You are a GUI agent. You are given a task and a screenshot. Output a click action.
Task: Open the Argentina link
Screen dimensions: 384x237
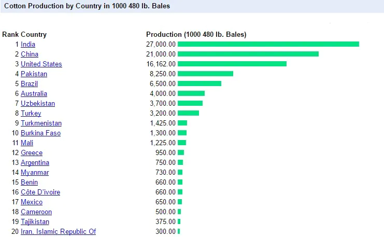[35, 162]
